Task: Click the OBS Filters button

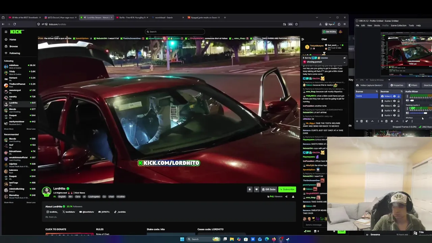Action: pyautogui.click(x=413, y=85)
